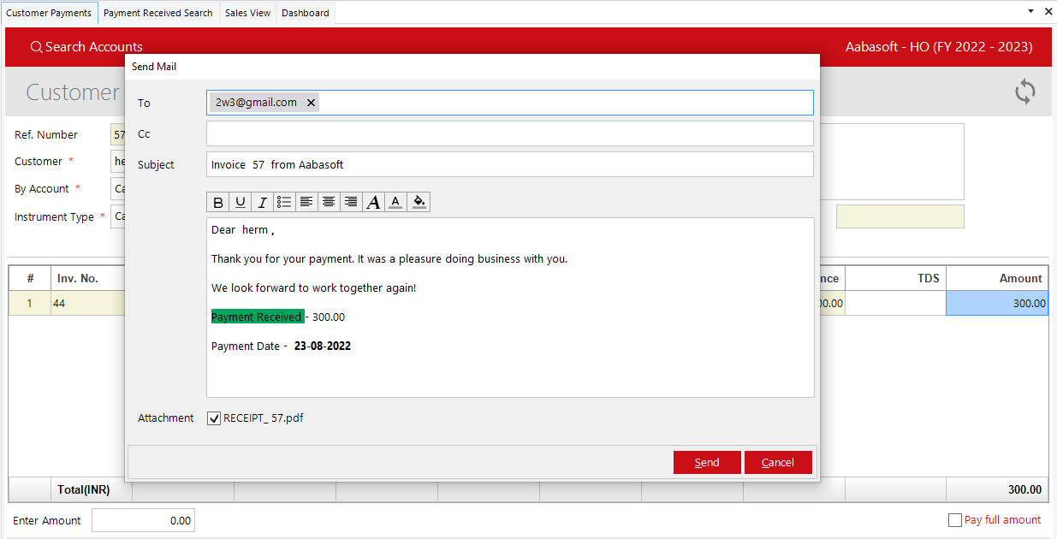Viewport: 1057px width, 539px height.
Task: Open the Sales View tab
Action: click(248, 13)
